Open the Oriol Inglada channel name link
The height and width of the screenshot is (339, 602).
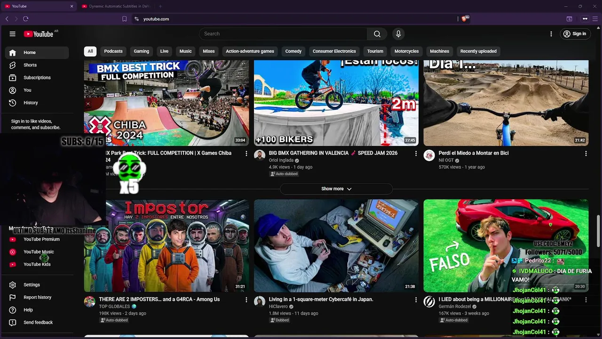point(281,161)
